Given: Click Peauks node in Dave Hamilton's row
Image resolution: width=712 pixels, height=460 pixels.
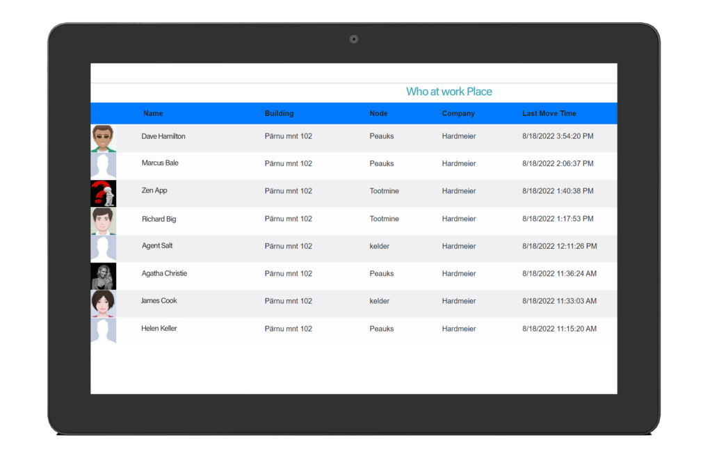Looking at the screenshot, I should (x=382, y=136).
